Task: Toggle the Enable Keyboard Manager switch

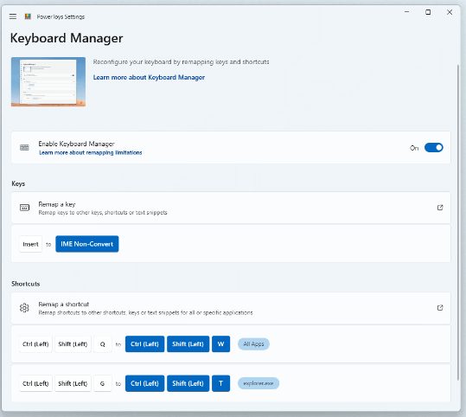Action: click(434, 148)
